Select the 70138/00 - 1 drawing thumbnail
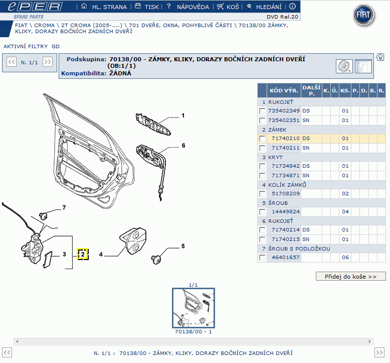The width and height of the screenshot is (390, 363). click(x=193, y=308)
